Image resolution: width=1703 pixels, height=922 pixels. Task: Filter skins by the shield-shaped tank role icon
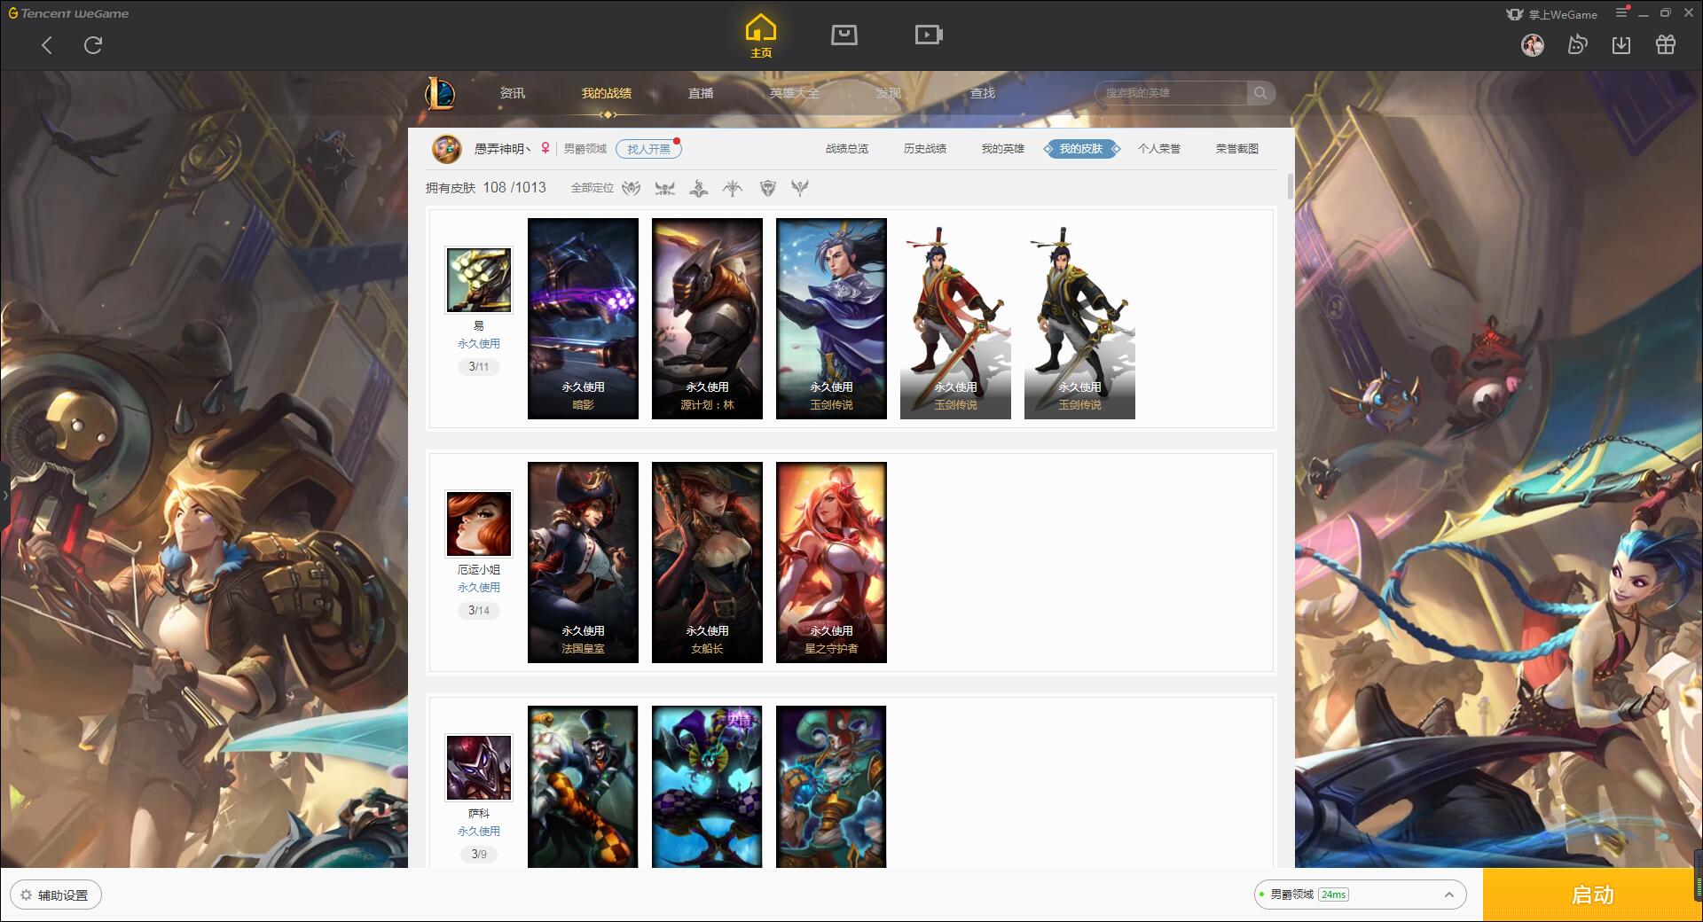(x=768, y=188)
